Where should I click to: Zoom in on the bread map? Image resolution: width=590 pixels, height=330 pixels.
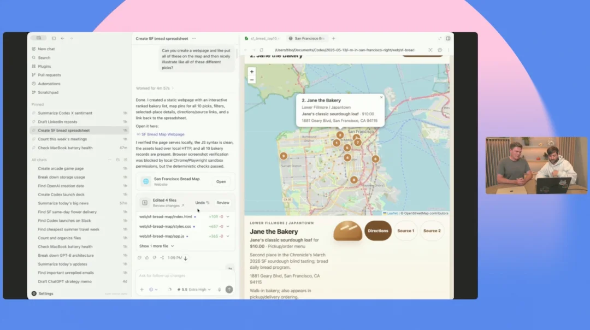(x=252, y=72)
